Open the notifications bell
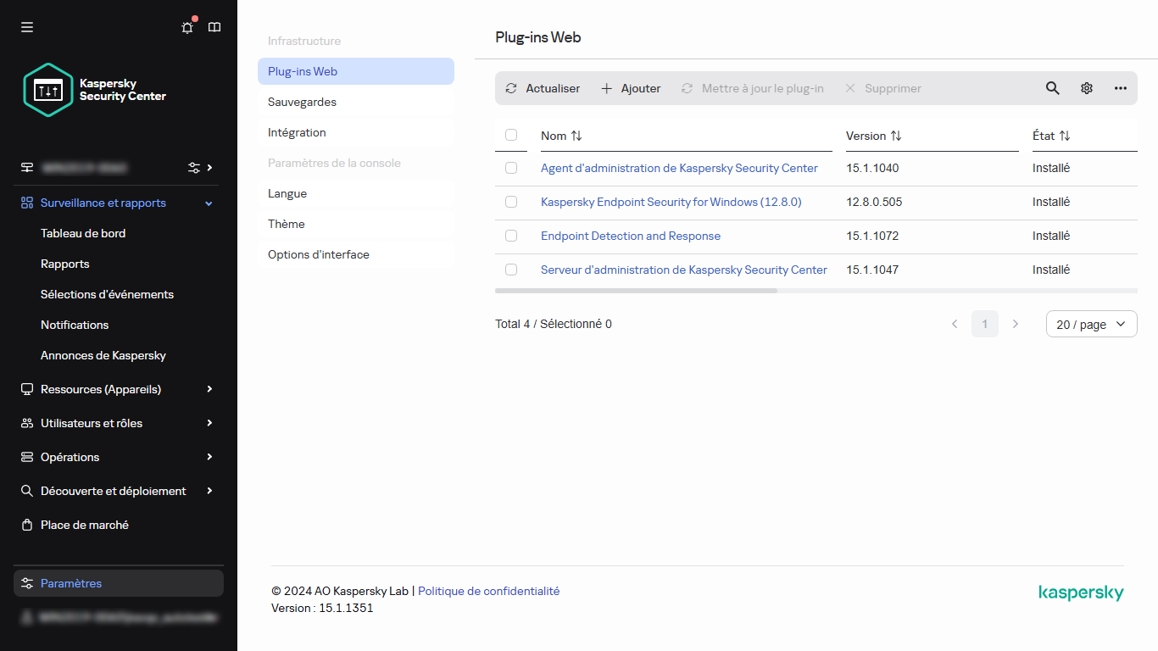 coord(187,27)
